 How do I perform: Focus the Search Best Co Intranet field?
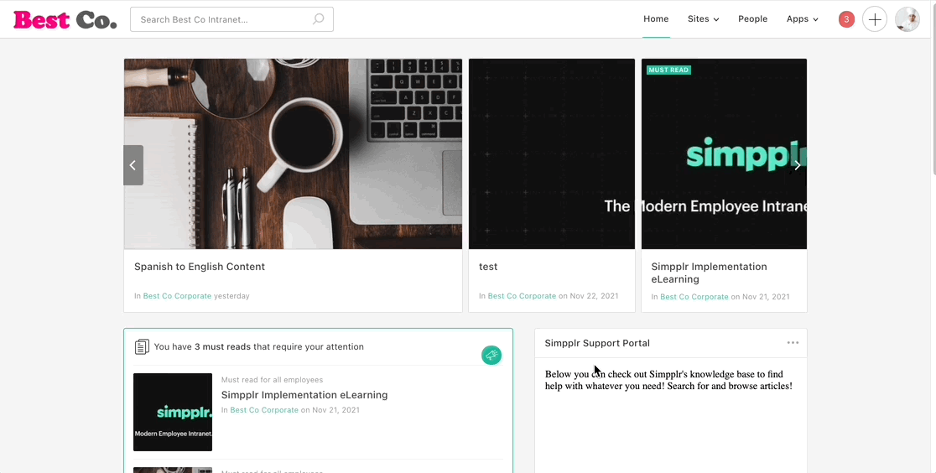[231, 19]
